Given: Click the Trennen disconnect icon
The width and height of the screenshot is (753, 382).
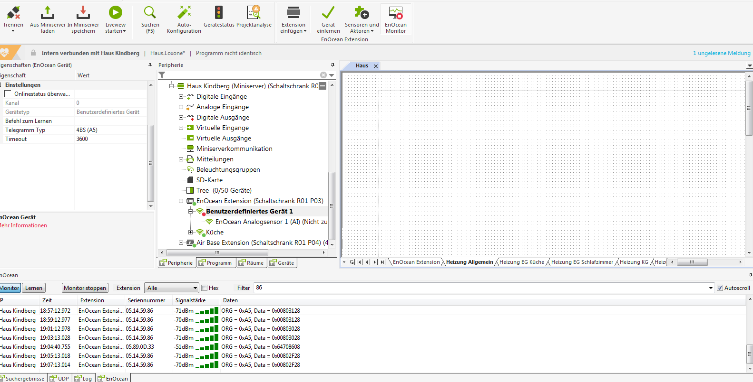Looking at the screenshot, I should pos(13,13).
